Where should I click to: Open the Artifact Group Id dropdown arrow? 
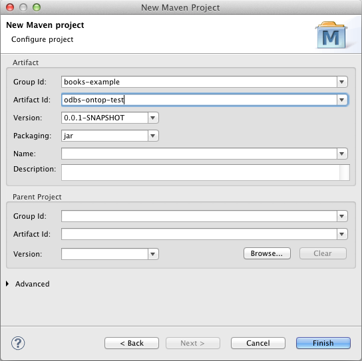coord(342,82)
